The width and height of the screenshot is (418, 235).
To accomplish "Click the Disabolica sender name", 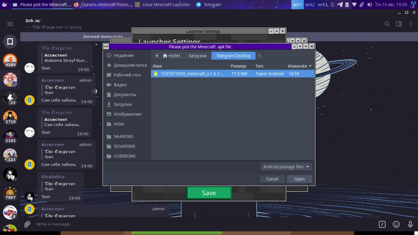I will [x=53, y=176].
